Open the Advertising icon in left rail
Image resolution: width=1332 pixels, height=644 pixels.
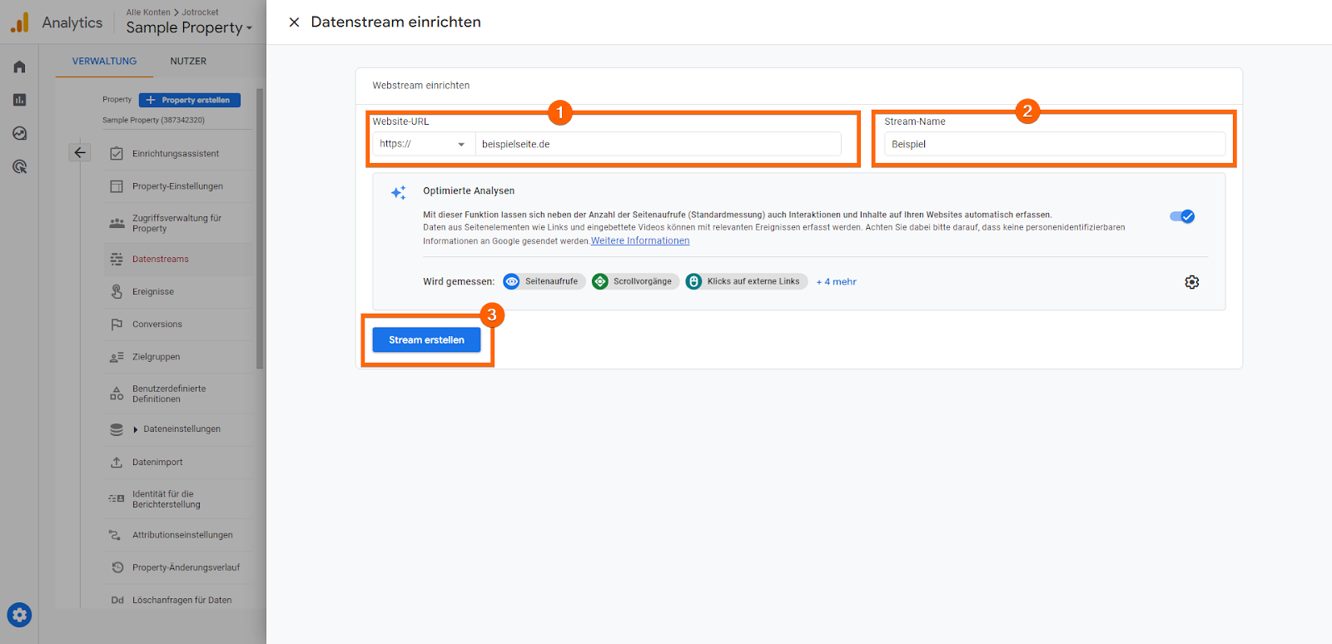[19, 166]
